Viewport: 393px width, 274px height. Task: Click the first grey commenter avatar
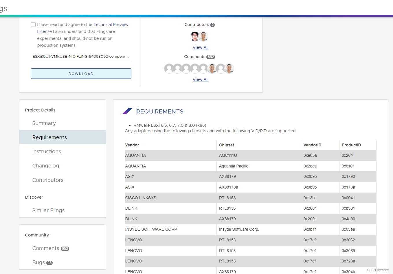click(x=169, y=68)
